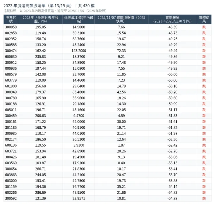Viewport: 215px width, 205px height.
Task: Select stock code 002858
Action: (11, 33)
